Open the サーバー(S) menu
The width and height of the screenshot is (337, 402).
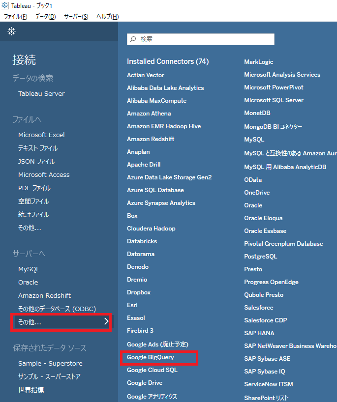(76, 17)
